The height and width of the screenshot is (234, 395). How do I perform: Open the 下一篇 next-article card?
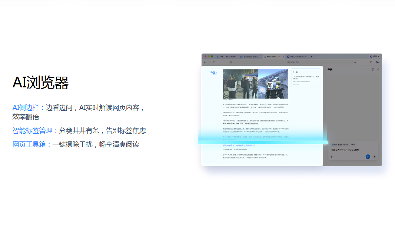point(306,78)
